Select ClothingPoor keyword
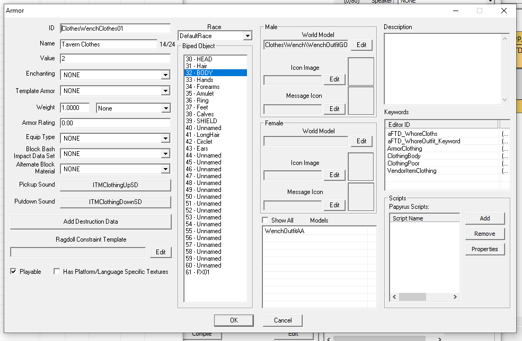This screenshot has height=341, width=522. (447, 163)
